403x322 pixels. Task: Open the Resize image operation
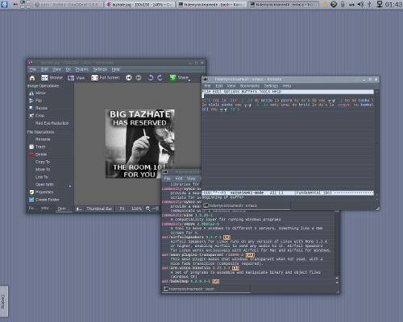pyautogui.click(x=38, y=108)
